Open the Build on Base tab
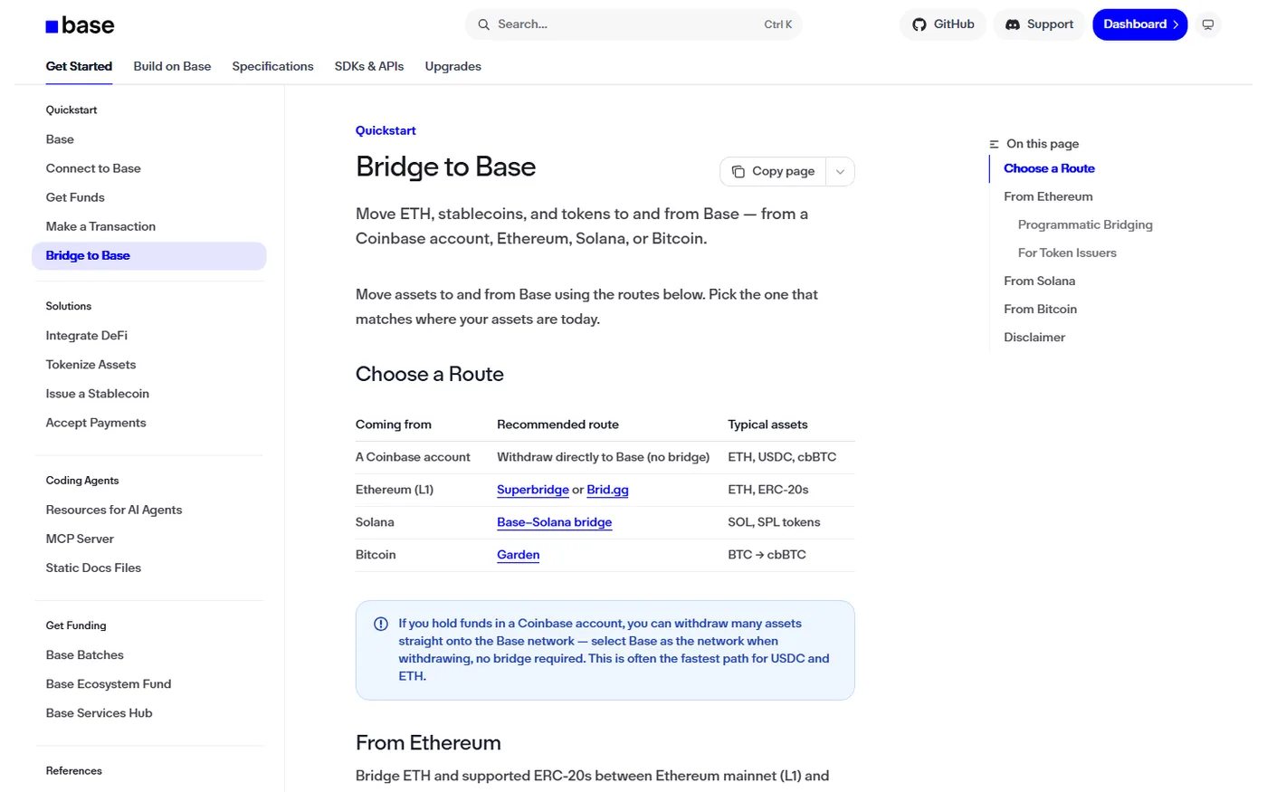Image resolution: width=1267 pixels, height=792 pixels. pyautogui.click(x=172, y=66)
